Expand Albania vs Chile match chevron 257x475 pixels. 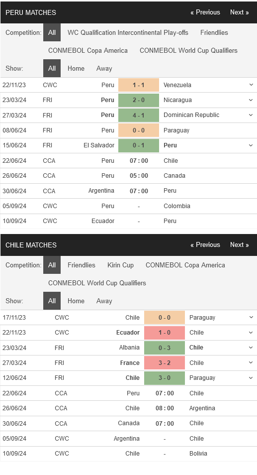[251, 348]
